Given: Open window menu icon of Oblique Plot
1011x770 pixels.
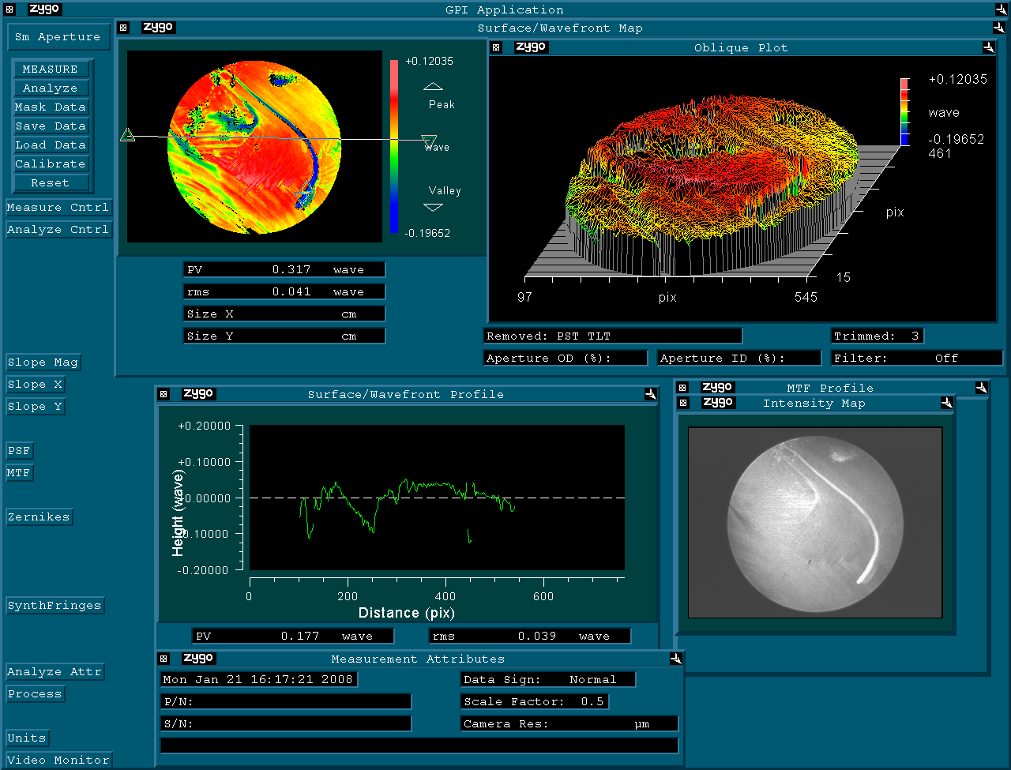Looking at the screenshot, I should click(x=496, y=47).
